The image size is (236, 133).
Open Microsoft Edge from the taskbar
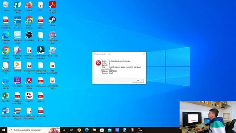[87, 130]
